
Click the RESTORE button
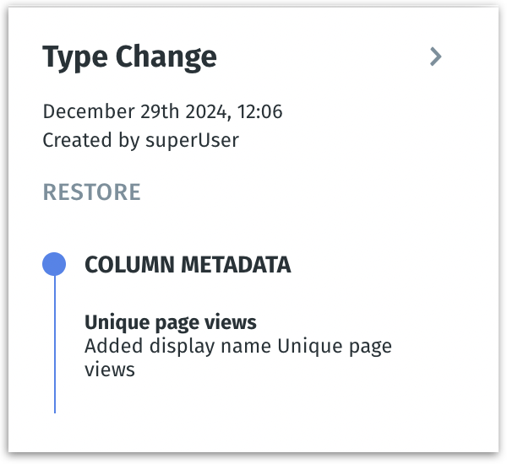91,192
